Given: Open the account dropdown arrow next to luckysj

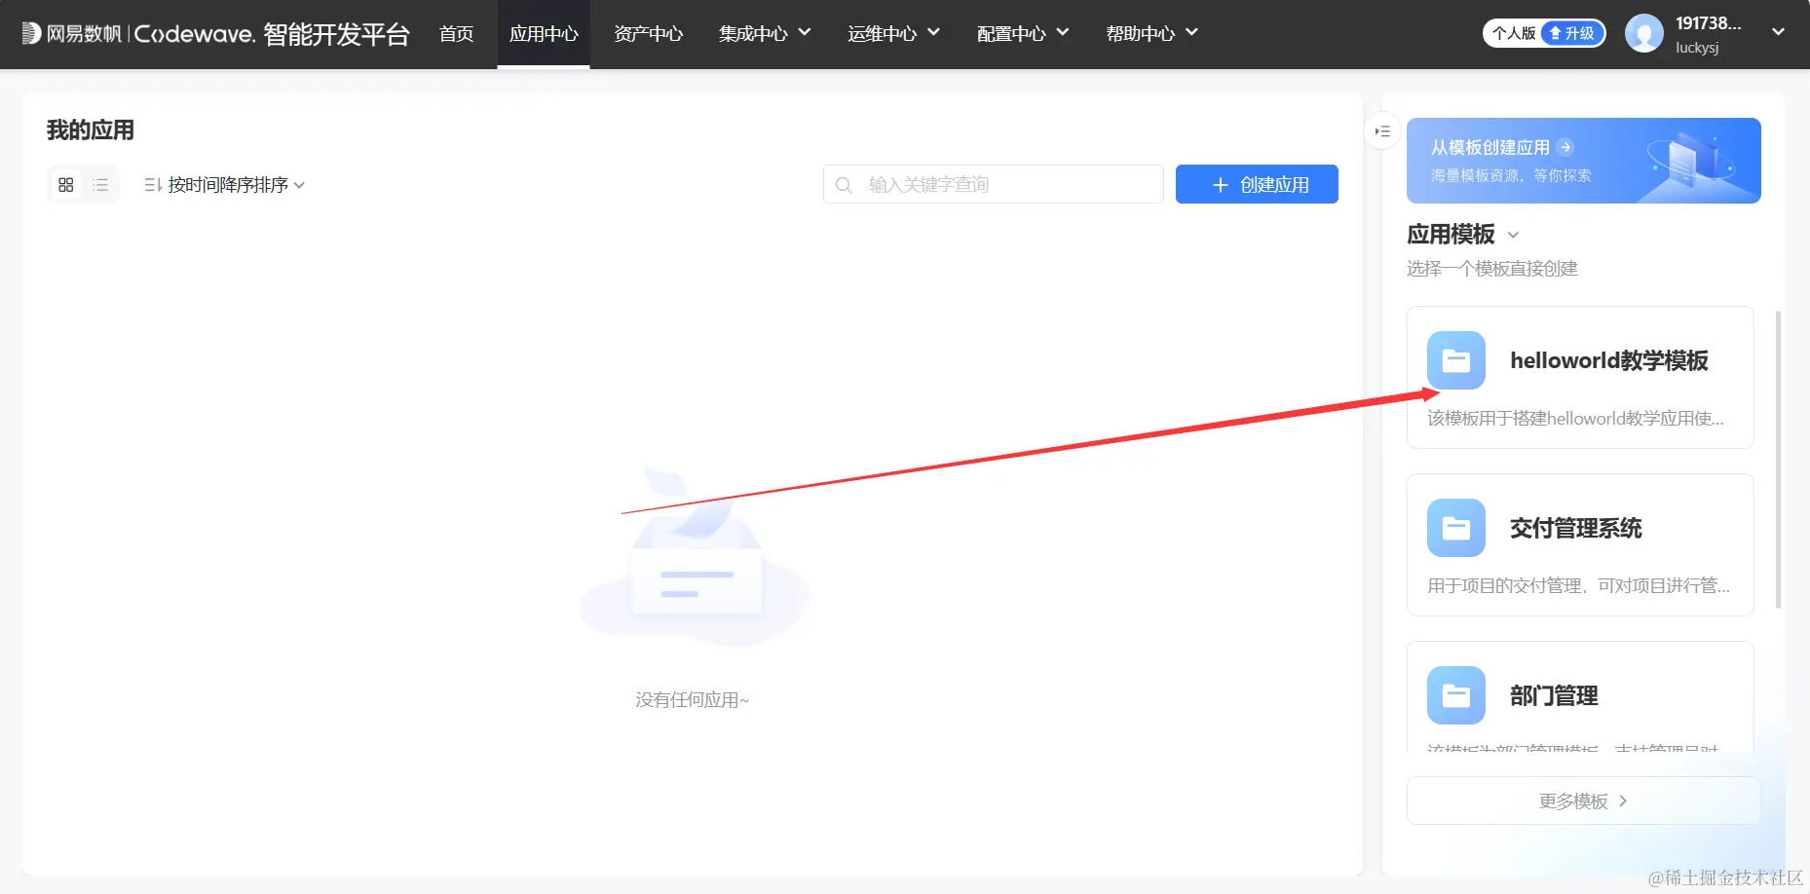Looking at the screenshot, I should pos(1778,33).
